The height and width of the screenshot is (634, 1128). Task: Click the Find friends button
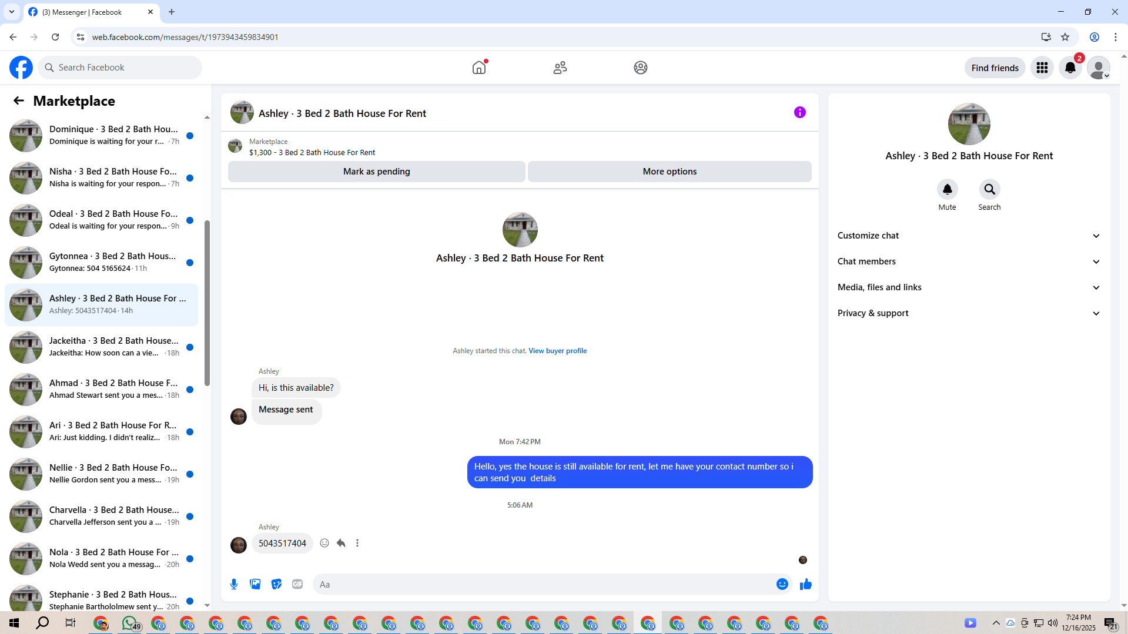[995, 68]
